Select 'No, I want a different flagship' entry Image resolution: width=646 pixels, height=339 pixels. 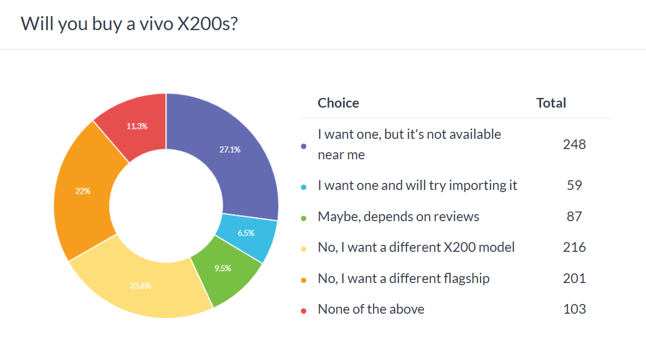pos(404,278)
